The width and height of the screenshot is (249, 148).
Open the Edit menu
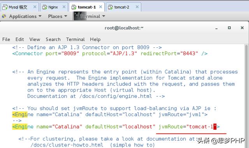(x=20, y=39)
